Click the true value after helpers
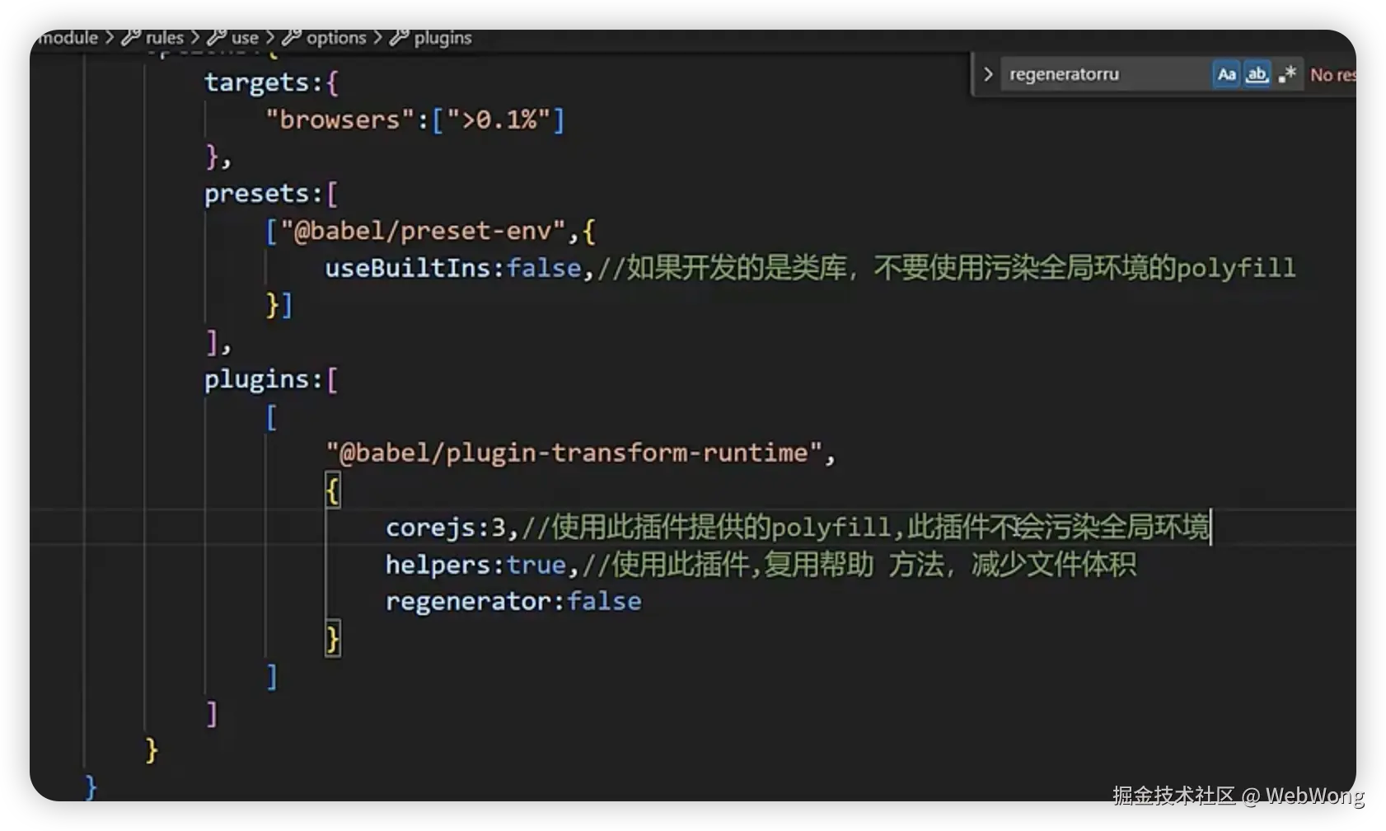The image size is (1386, 831). (536, 565)
